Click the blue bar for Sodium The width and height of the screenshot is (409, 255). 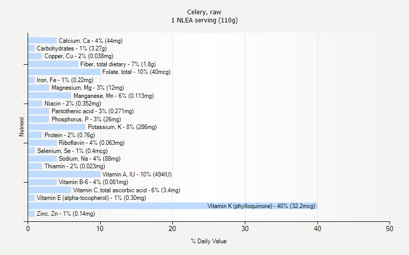point(42,159)
